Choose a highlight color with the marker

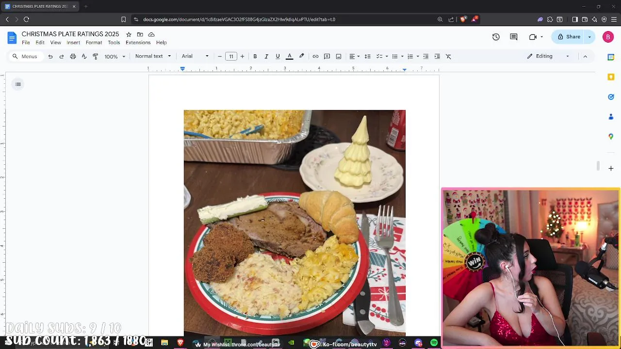click(301, 56)
